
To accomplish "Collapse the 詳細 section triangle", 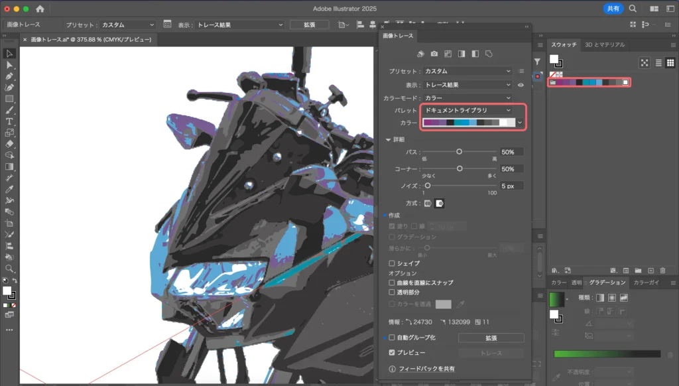I will click(x=389, y=139).
